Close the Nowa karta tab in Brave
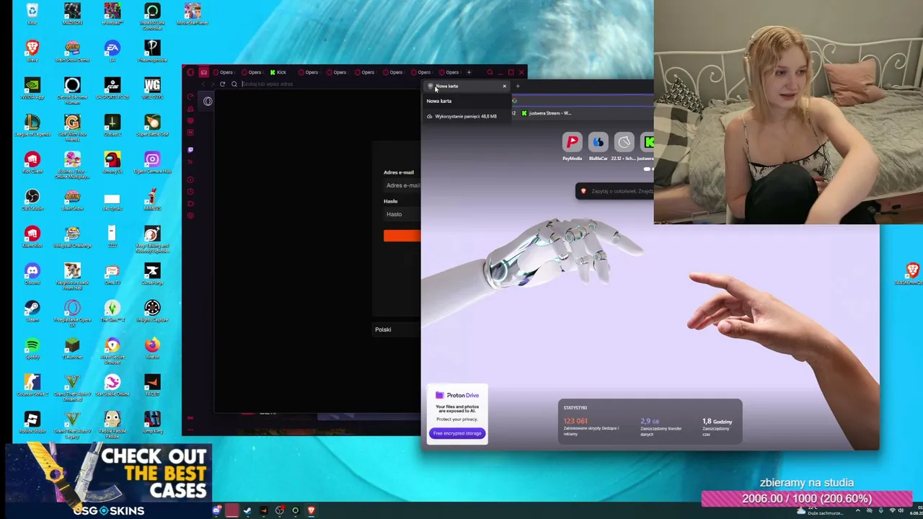923x519 pixels. tap(505, 86)
